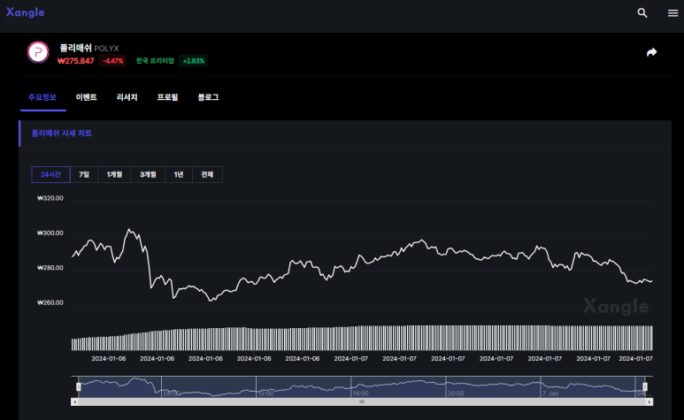Click the navigator scrollbar left arrow

point(74,401)
